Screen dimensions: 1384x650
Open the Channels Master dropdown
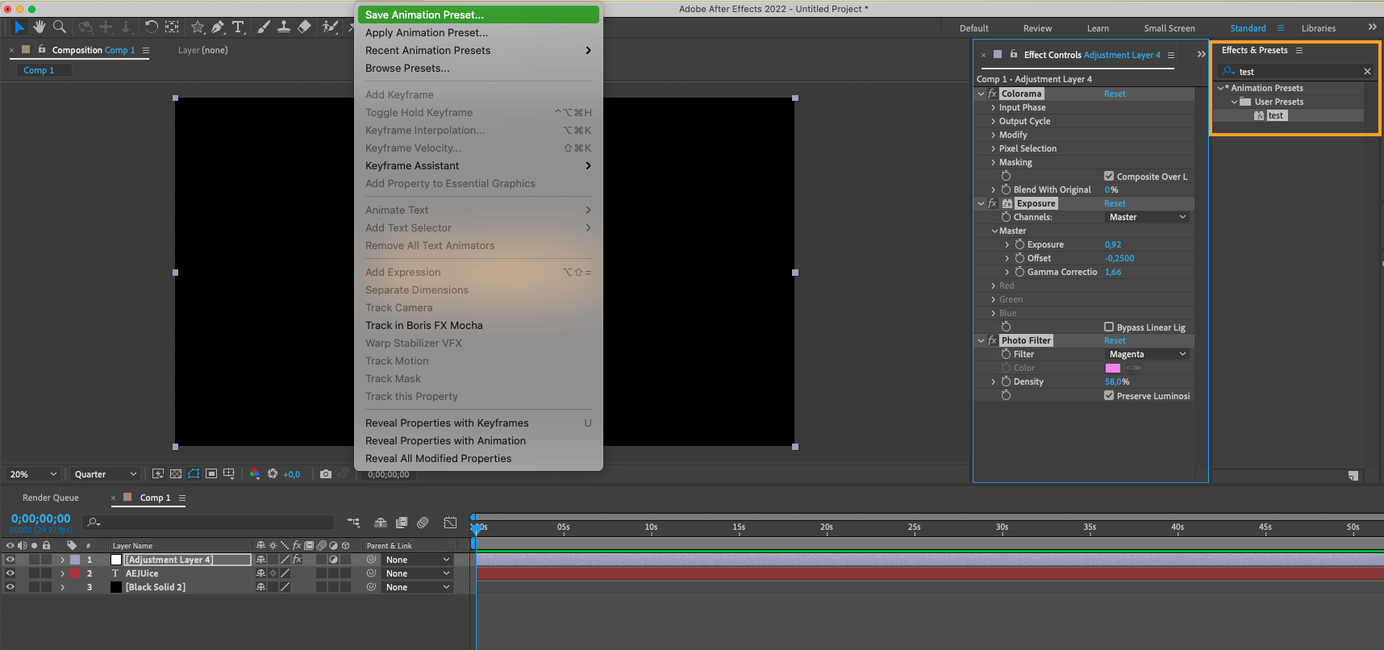click(1147, 217)
